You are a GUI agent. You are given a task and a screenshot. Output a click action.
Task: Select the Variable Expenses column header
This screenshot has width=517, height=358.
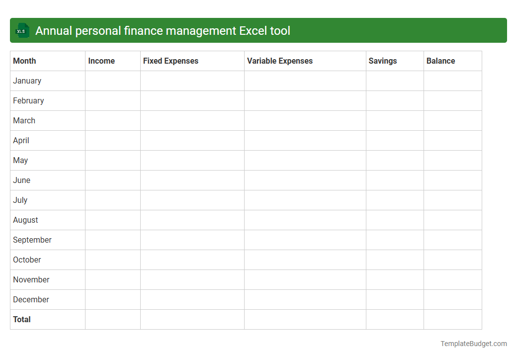pyautogui.click(x=279, y=61)
